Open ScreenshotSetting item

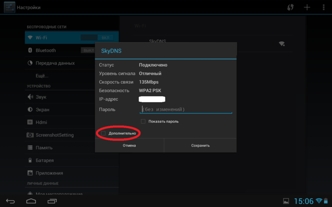[x=60, y=135]
